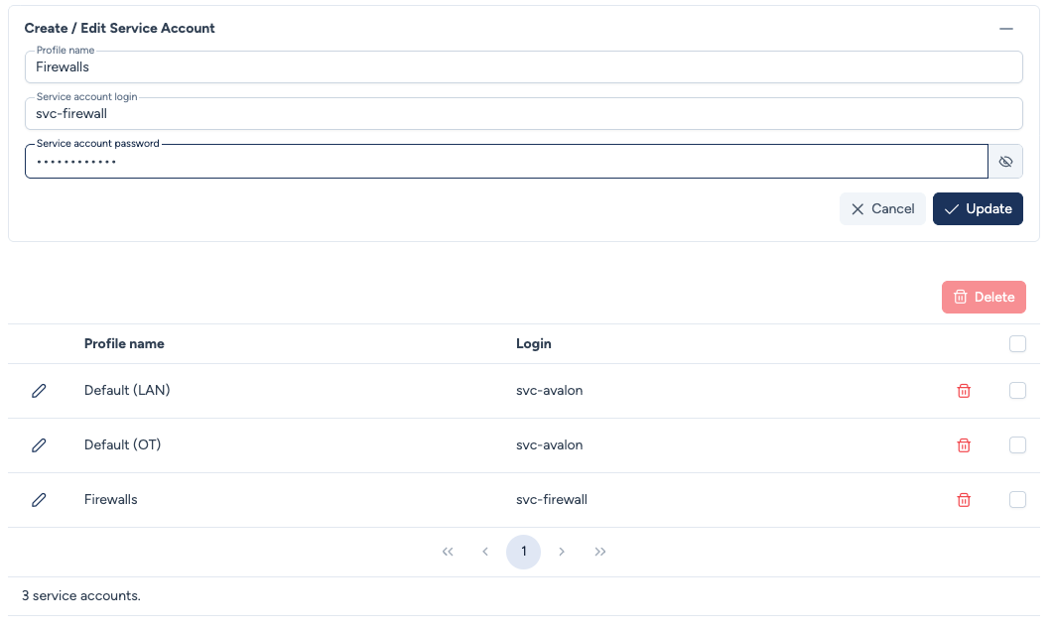Remove Firewalls row using trash icon

963,500
